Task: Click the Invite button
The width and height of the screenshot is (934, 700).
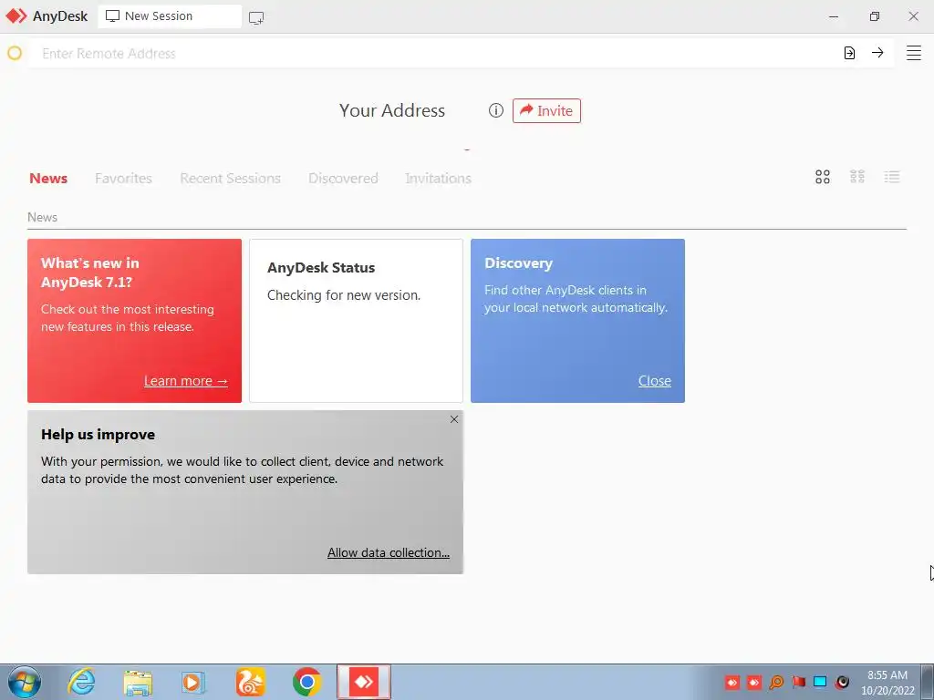Action: tap(546, 110)
